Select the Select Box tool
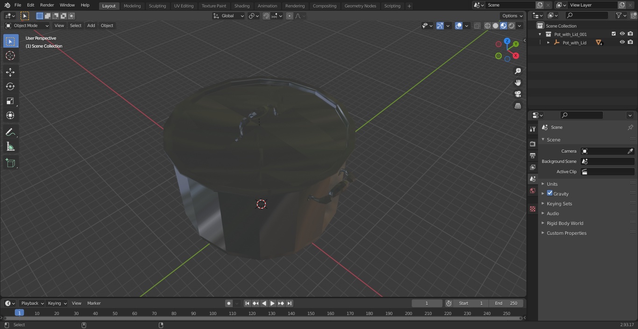This screenshot has width=638, height=329. [10, 41]
